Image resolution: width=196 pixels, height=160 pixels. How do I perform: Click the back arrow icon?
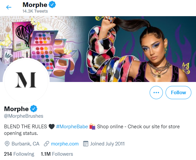(9, 7)
